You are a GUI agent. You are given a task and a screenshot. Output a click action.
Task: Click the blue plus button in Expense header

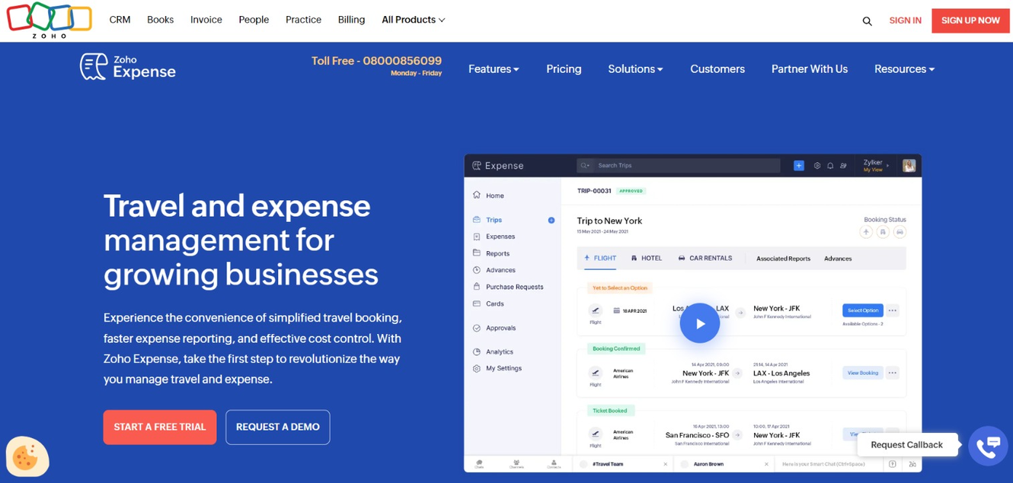[798, 165]
